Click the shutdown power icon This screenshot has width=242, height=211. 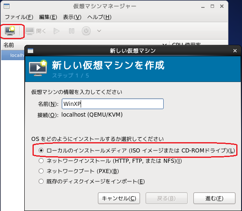[86, 31]
